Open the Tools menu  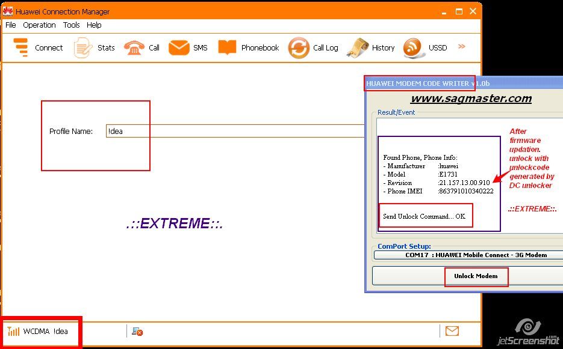pos(71,25)
